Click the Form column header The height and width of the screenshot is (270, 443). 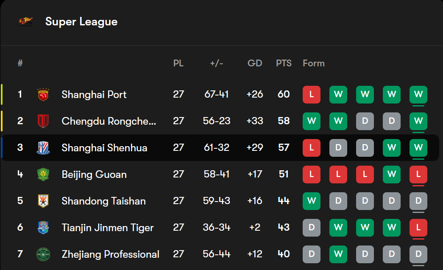pos(314,63)
